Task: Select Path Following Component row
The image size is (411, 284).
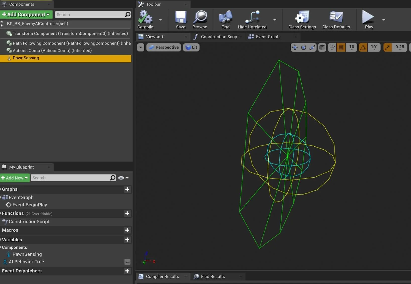Action: coord(66,43)
